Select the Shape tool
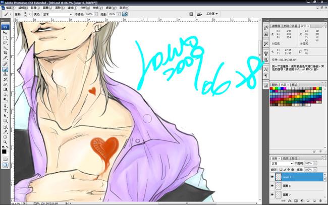This screenshot has width=328, height=205. (x=5, y=121)
